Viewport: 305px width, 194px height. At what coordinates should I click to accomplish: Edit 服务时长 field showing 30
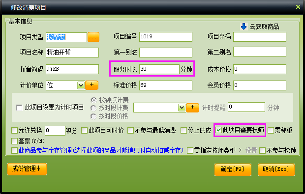click(x=159, y=69)
